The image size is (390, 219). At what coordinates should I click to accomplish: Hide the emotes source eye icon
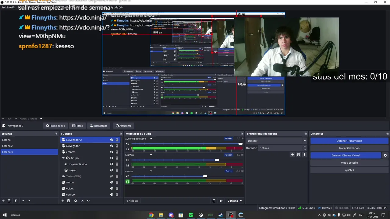click(x=112, y=152)
